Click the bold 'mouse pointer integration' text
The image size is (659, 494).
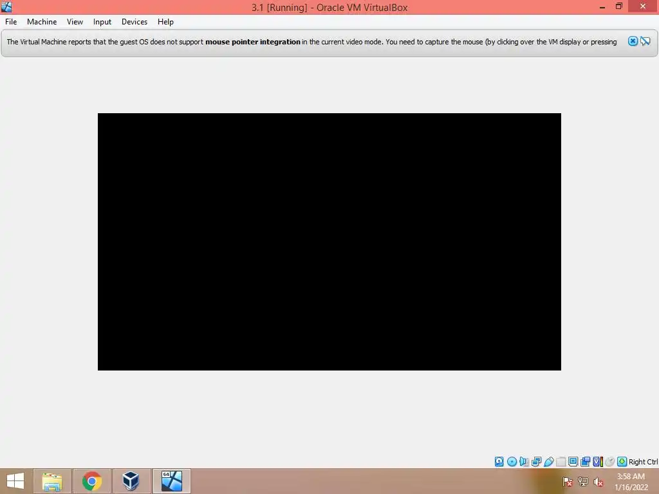252,42
